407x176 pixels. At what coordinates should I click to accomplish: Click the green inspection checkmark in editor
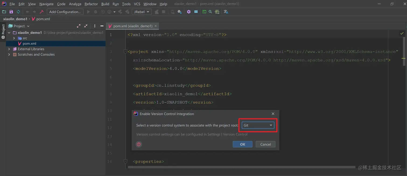coord(402,33)
